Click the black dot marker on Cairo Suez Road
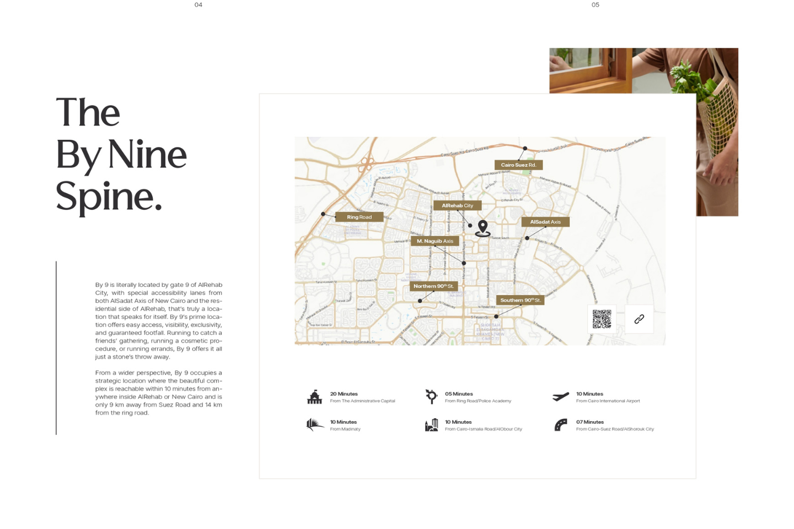The height and width of the screenshot is (529, 794). (525, 149)
